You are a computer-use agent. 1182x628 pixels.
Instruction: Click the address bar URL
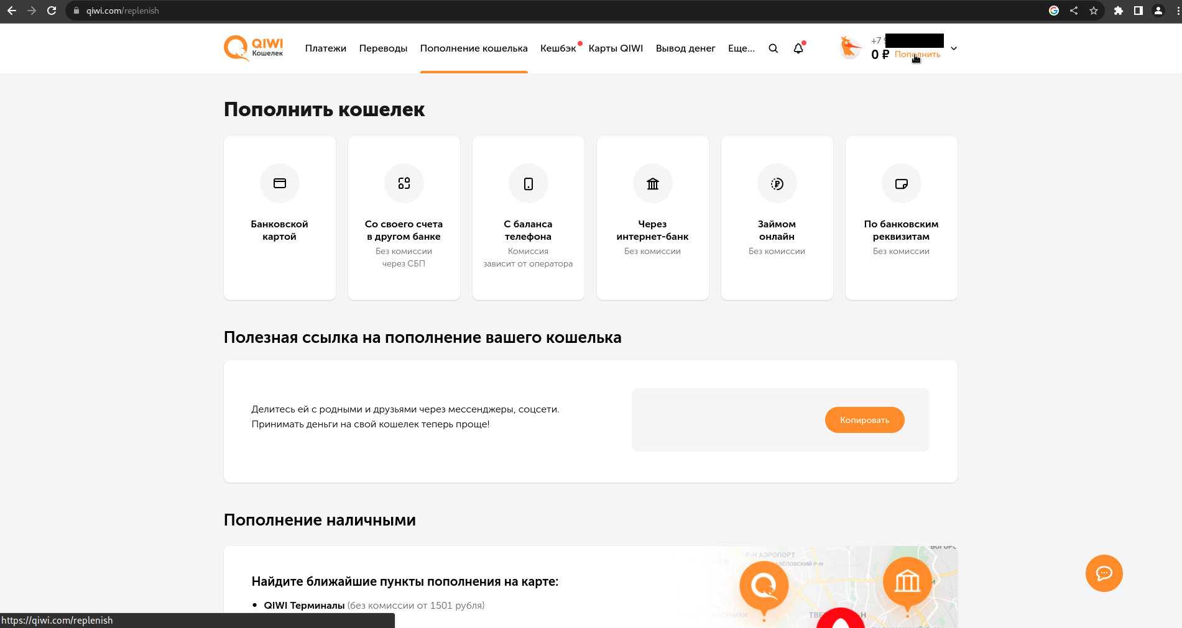click(x=122, y=11)
